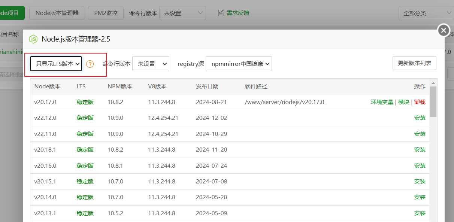Open the 全部分类 category dropdown
Screen dimensions: 454x222
click(x=426, y=13)
